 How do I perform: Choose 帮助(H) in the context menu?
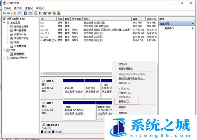[x=122, y=113]
